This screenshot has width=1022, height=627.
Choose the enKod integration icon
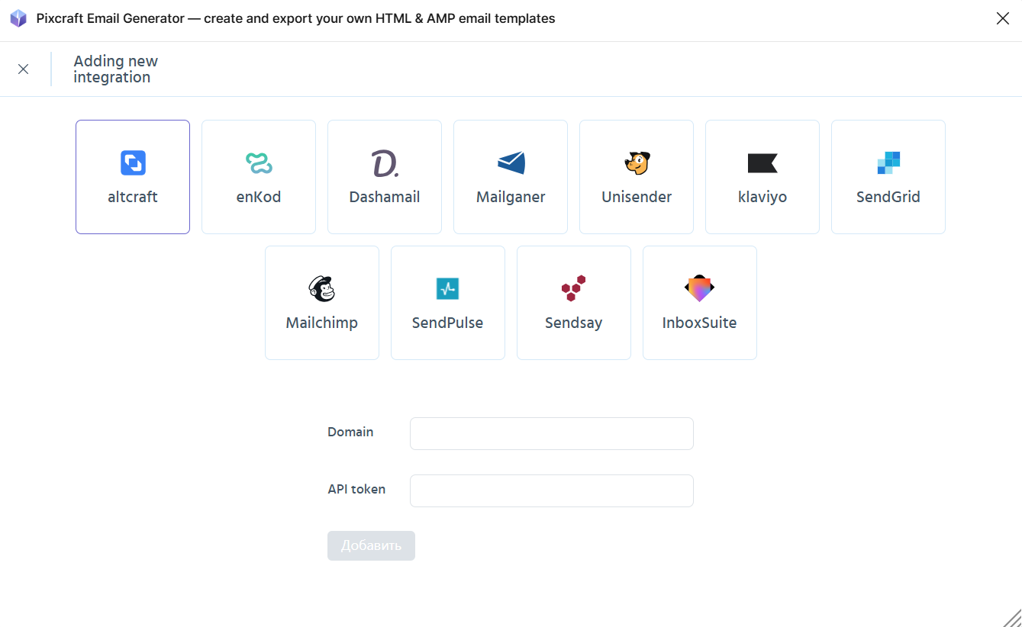259,163
